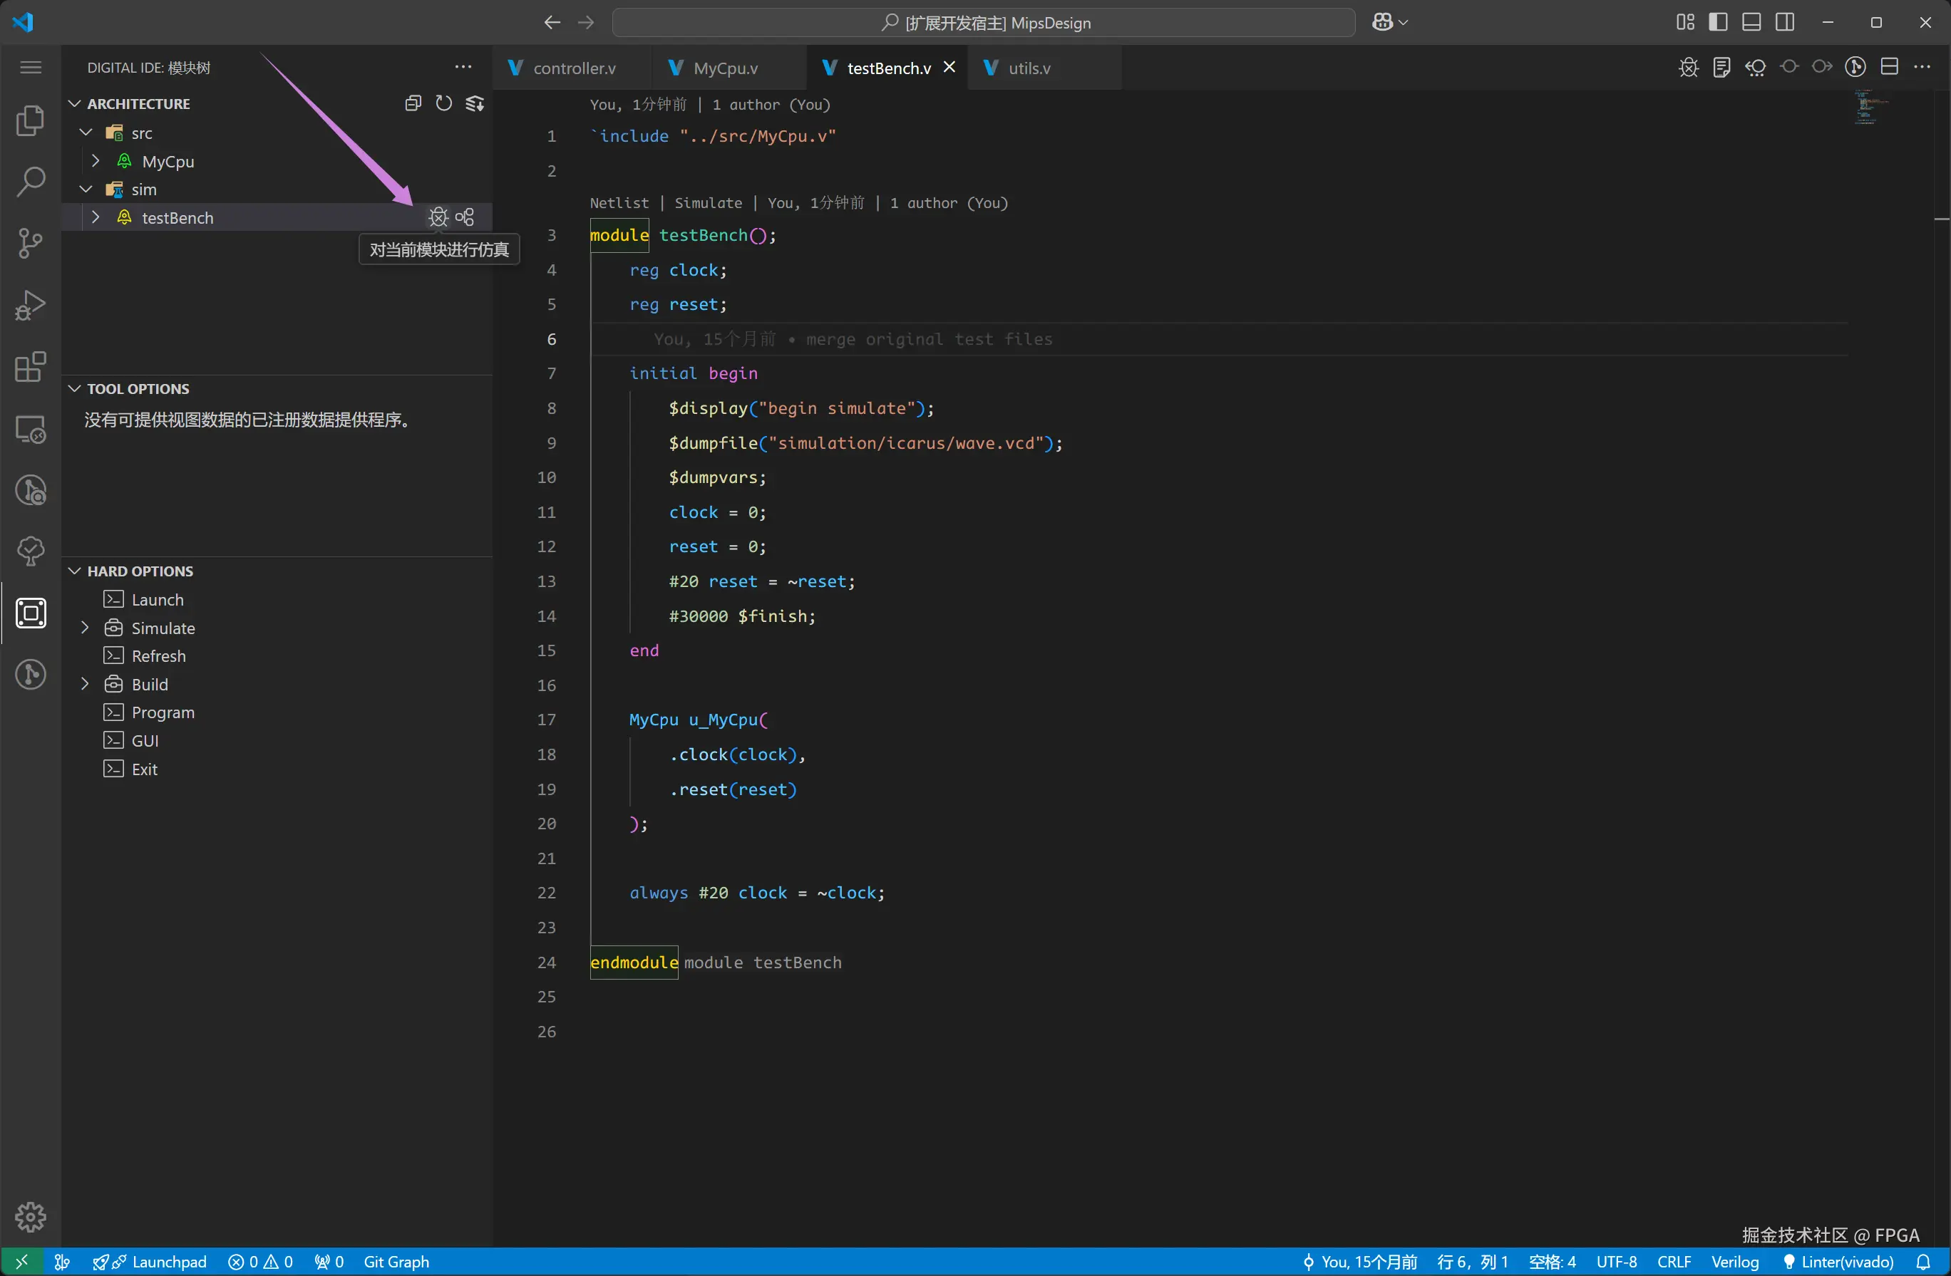Viewport: 1951px width, 1276px height.
Task: Switch to the controller.v tab
Action: 573,68
